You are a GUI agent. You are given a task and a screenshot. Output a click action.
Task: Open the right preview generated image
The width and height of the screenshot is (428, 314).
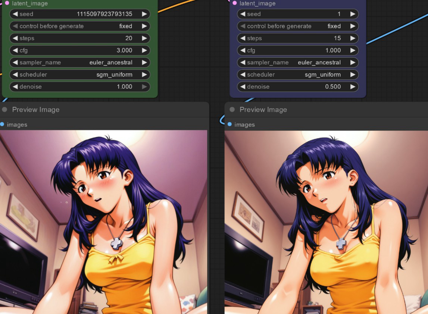pos(326,222)
